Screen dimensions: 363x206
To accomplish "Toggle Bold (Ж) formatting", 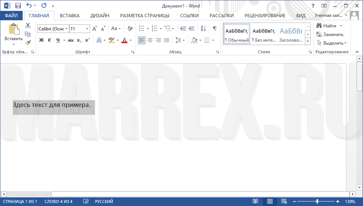I will [41, 40].
